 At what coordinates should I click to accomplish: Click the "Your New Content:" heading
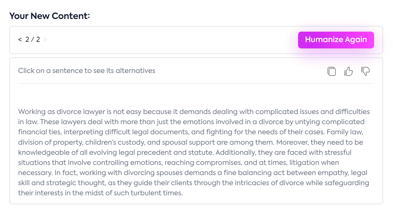(x=50, y=16)
